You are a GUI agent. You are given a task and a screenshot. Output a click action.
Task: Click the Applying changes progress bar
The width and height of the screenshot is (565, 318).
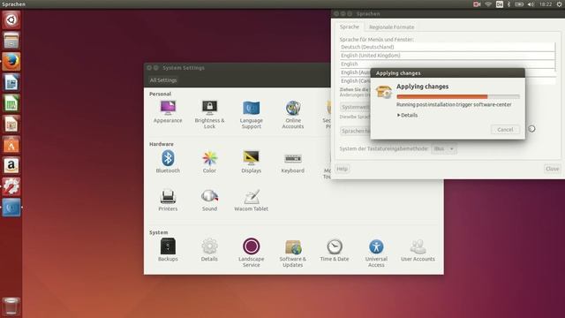point(458,96)
